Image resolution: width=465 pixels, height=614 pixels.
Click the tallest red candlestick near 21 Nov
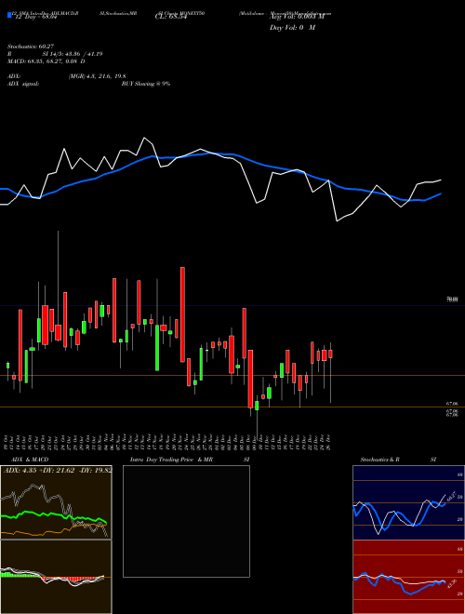[182, 314]
